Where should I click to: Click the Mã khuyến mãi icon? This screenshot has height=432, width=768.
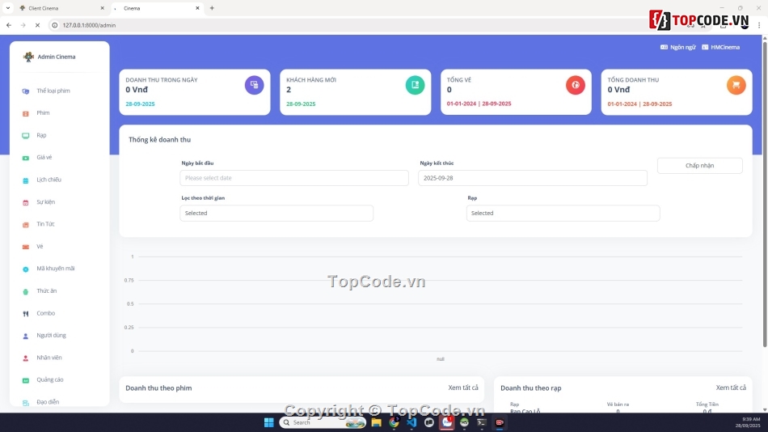point(26,269)
